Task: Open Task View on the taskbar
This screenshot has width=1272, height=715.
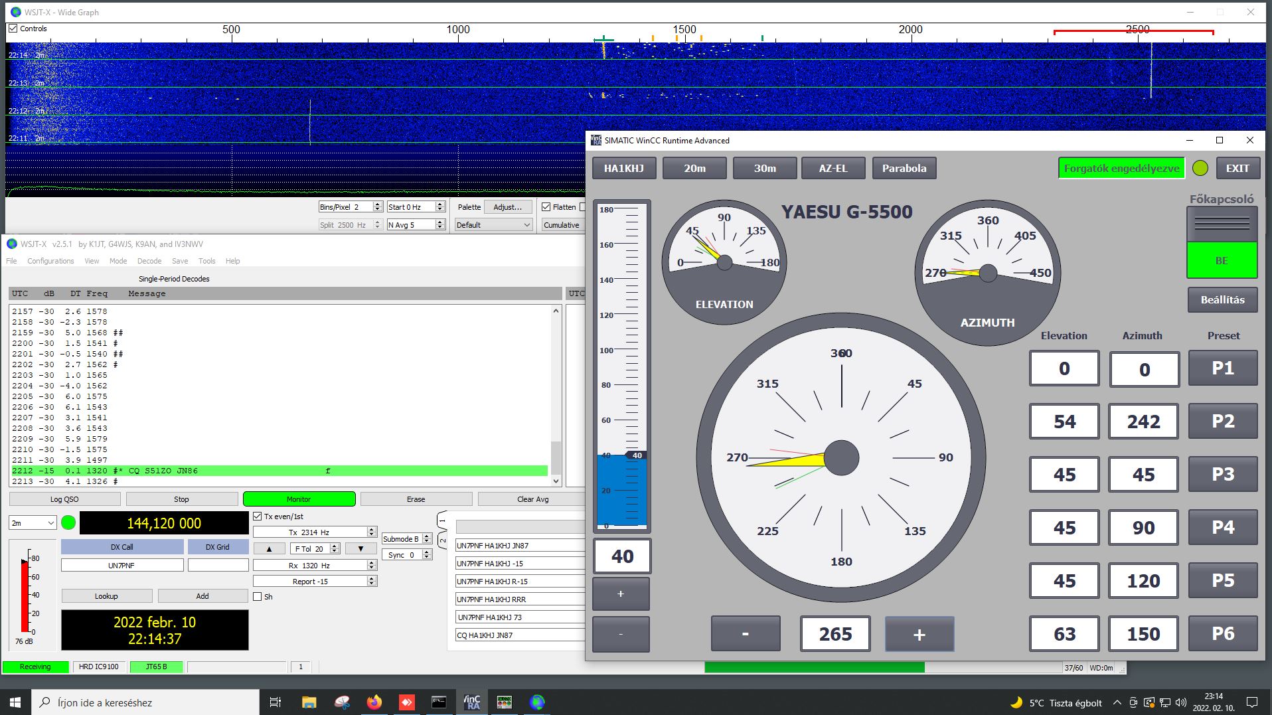Action: click(x=275, y=702)
